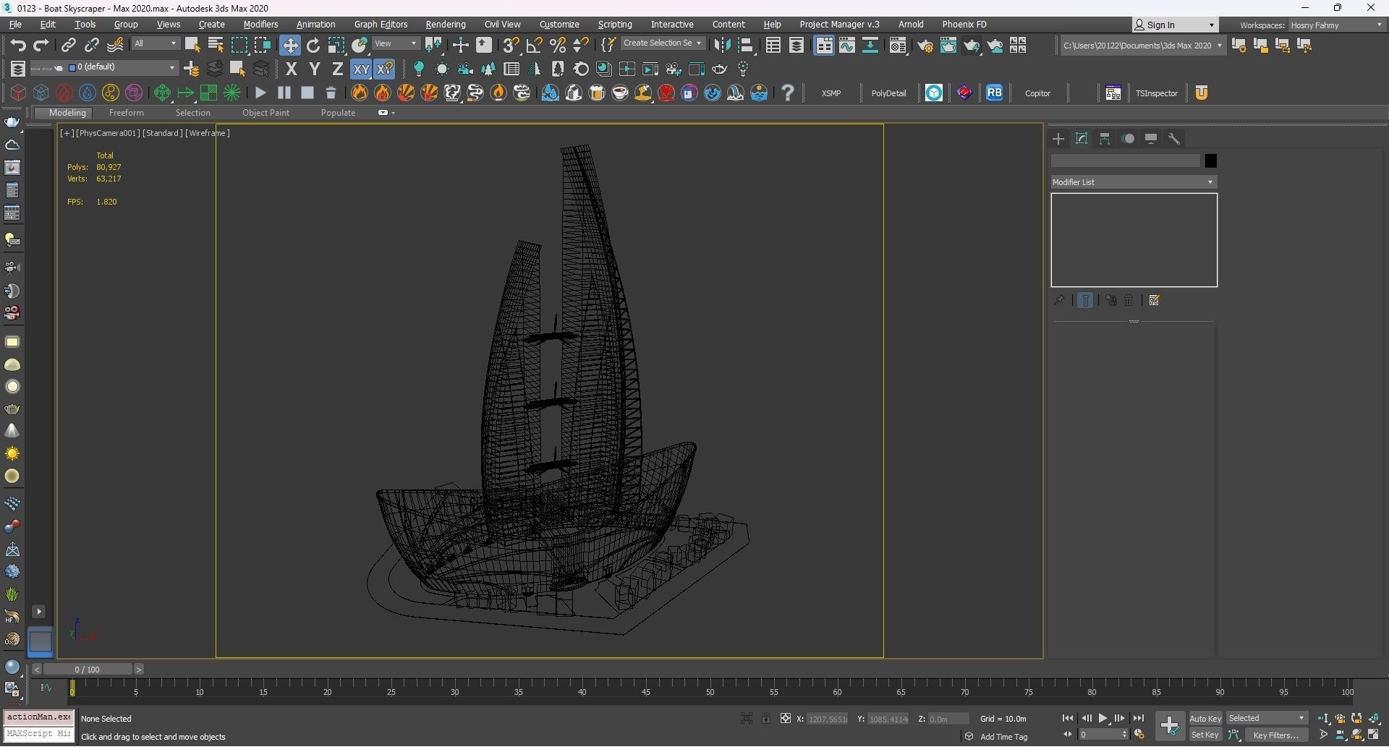This screenshot has height=752, width=1389.
Task: Click frame 50 on the track bar
Action: 710,692
